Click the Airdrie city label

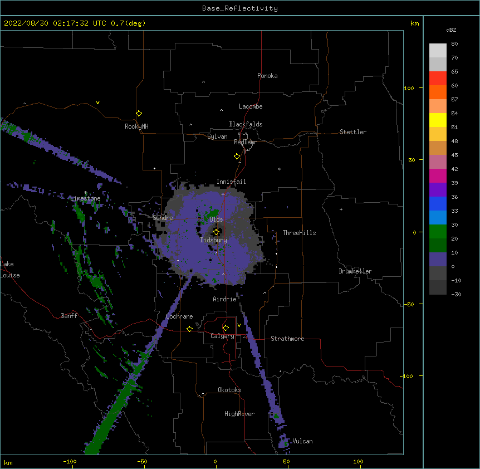[x=225, y=299]
